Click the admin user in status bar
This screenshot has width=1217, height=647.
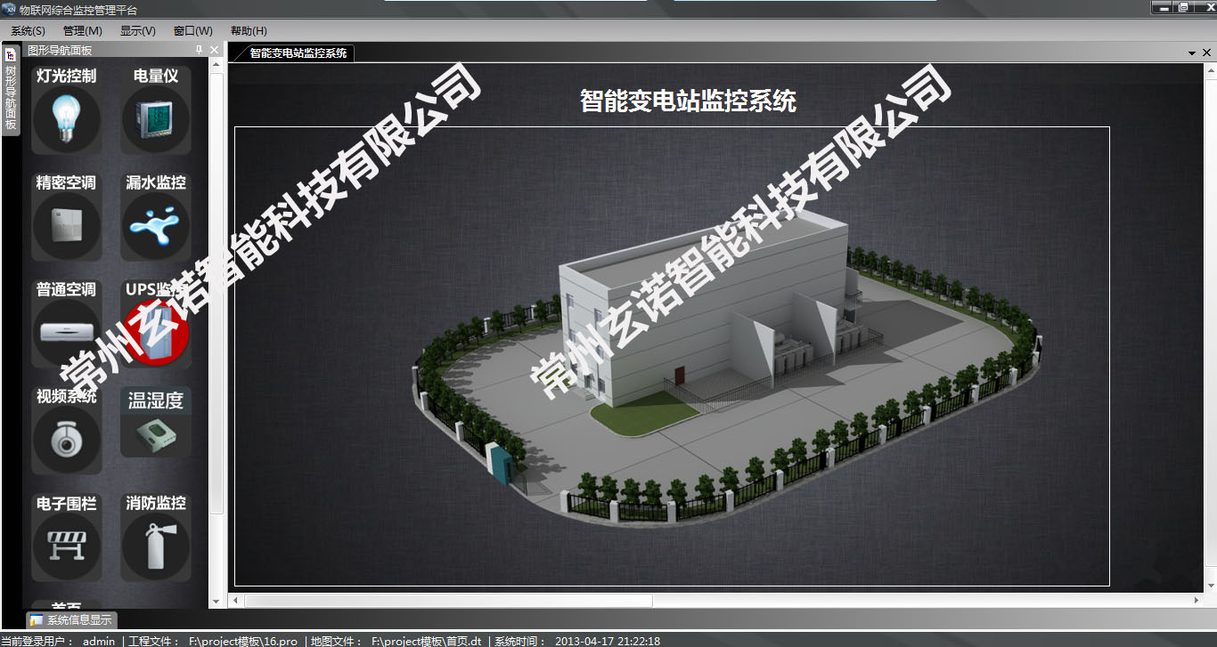99,641
